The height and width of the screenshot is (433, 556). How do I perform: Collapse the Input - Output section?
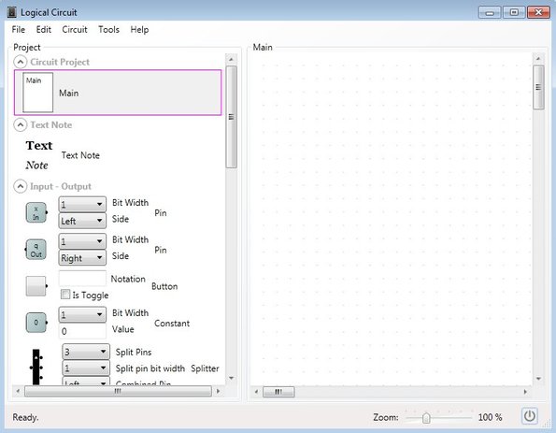(21, 186)
